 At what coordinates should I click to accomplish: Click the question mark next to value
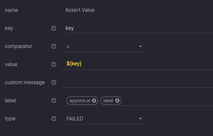tap(54, 64)
